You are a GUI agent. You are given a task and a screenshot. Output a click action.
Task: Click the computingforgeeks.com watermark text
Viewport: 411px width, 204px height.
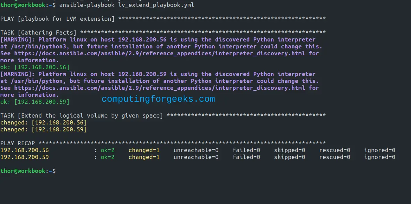(x=158, y=99)
